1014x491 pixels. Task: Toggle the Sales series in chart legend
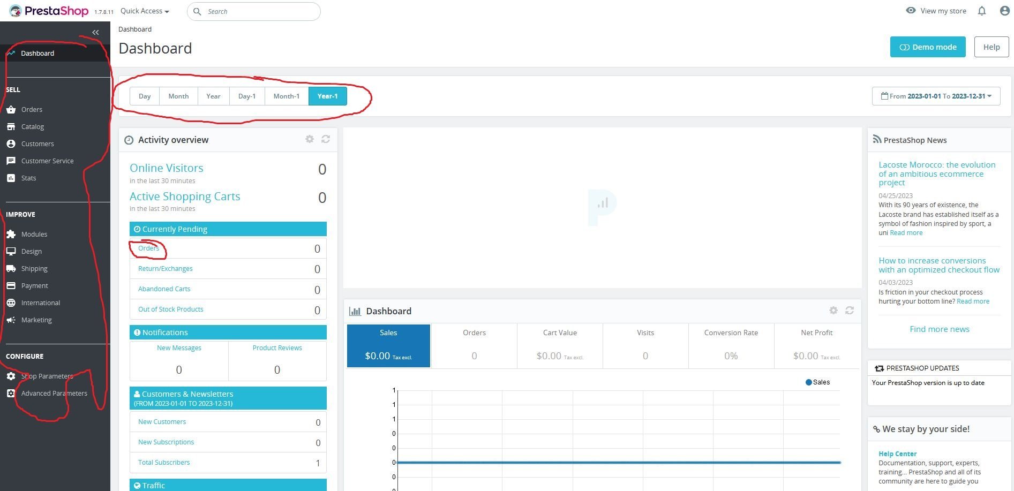pyautogui.click(x=817, y=382)
